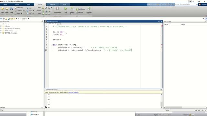207x116 pixels.
Task: Switch to the VIEW tab
Action: 64,5
